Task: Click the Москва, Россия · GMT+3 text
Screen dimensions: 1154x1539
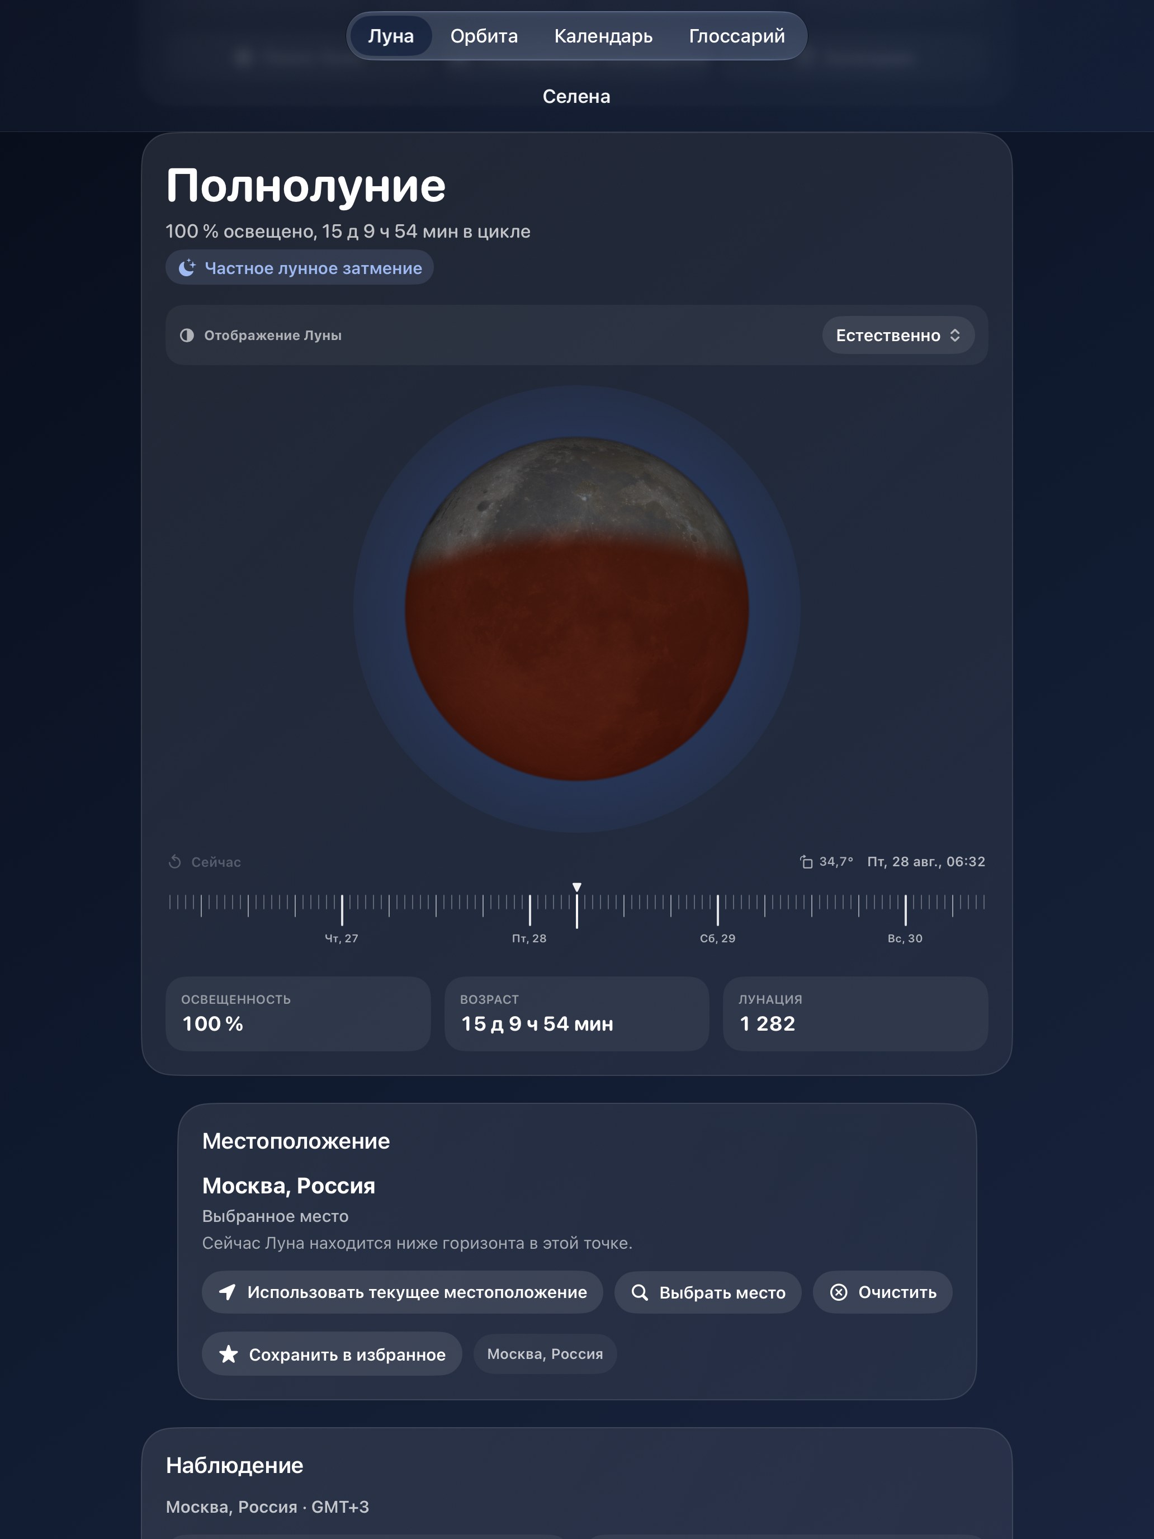Action: point(267,1507)
